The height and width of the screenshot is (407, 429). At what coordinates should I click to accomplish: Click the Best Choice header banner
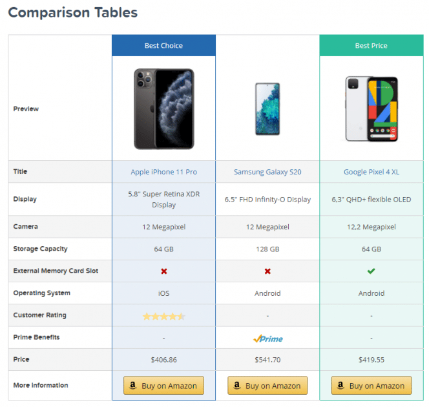163,45
